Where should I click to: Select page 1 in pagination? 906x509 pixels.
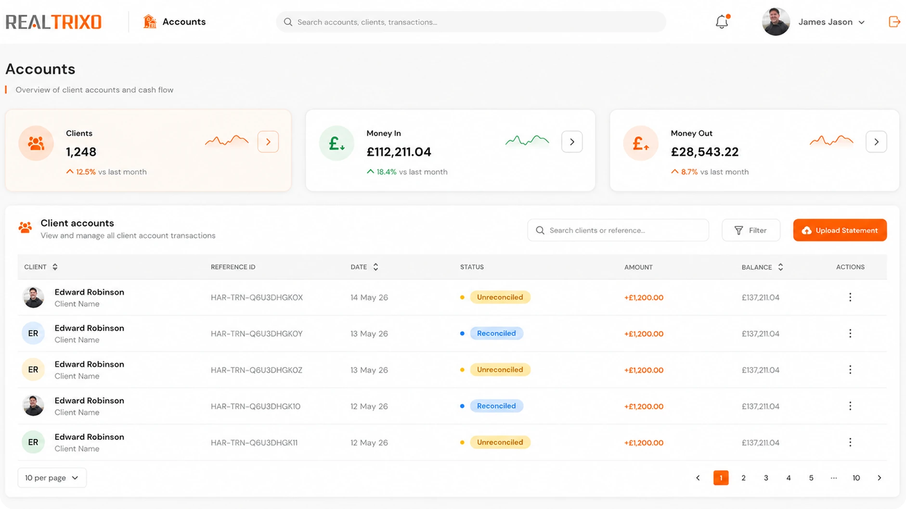[x=721, y=478]
